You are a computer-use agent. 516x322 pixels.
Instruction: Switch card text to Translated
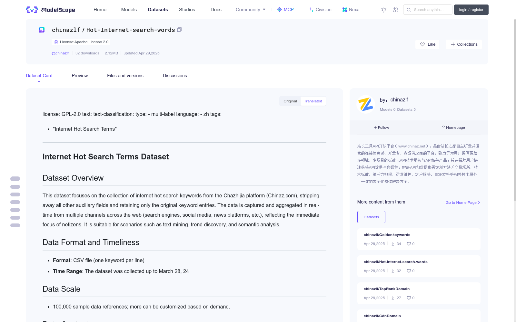click(313, 101)
